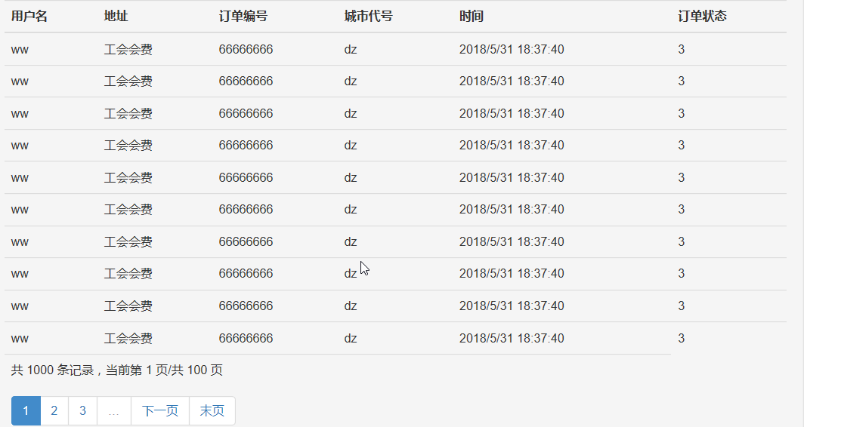The height and width of the screenshot is (427, 841).
Task: Select the active page 1 button
Action: click(x=26, y=411)
